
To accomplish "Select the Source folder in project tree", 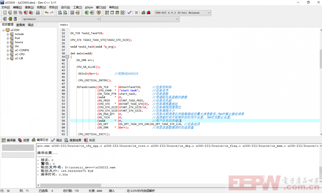I will [x=19, y=42].
